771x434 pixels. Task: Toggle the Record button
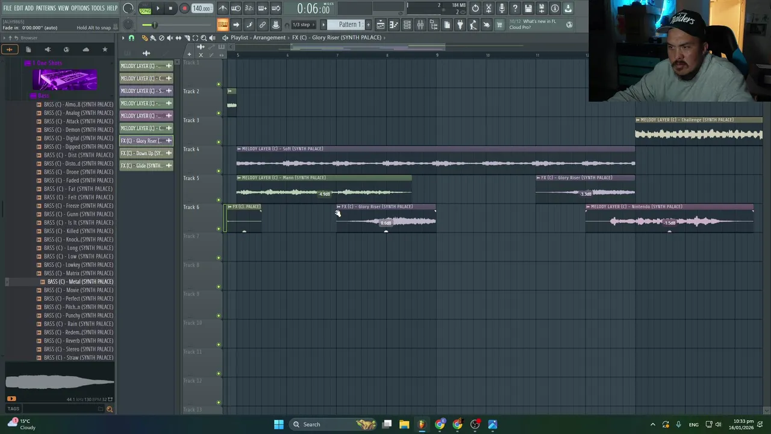[184, 8]
